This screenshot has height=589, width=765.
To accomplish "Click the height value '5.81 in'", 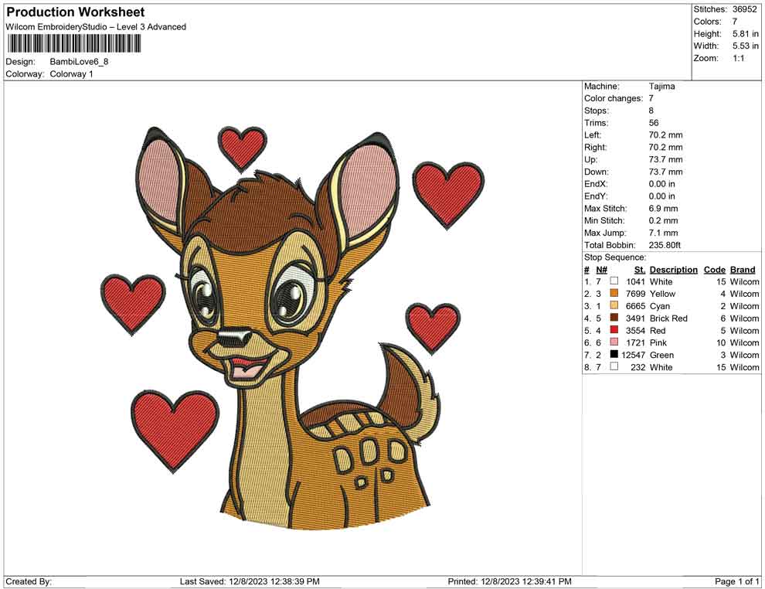I will (746, 34).
